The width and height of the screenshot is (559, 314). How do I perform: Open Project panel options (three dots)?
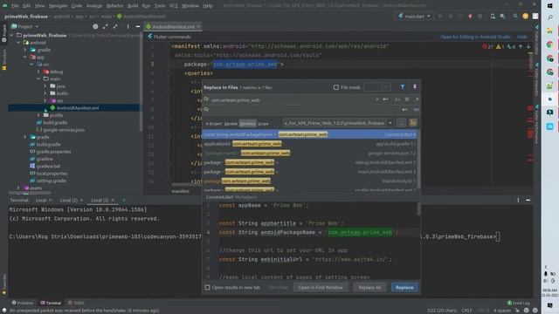click(128, 27)
